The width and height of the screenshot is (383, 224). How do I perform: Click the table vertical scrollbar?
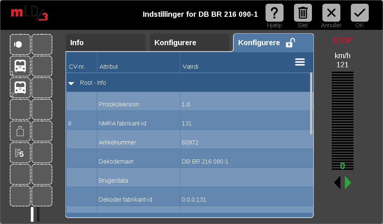[311, 103]
